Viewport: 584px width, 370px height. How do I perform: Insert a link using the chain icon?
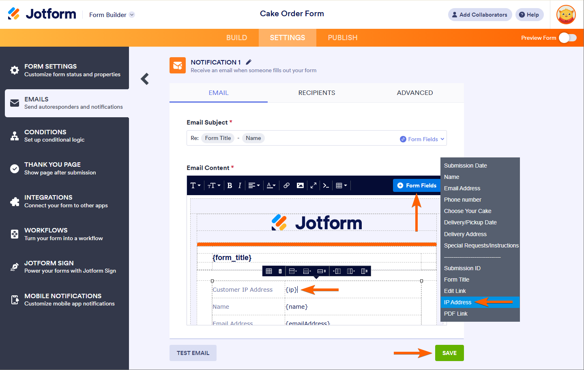pos(286,185)
